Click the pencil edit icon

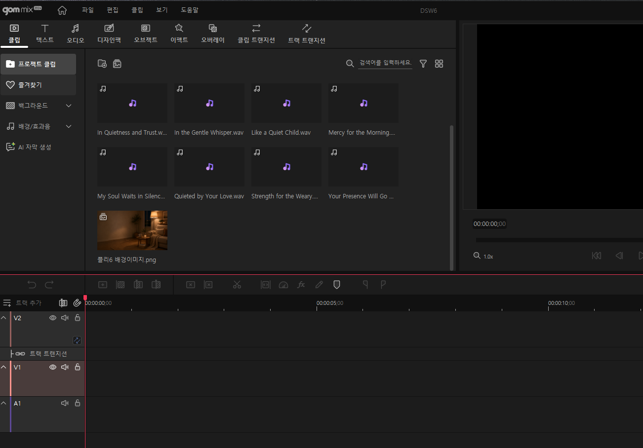click(319, 285)
